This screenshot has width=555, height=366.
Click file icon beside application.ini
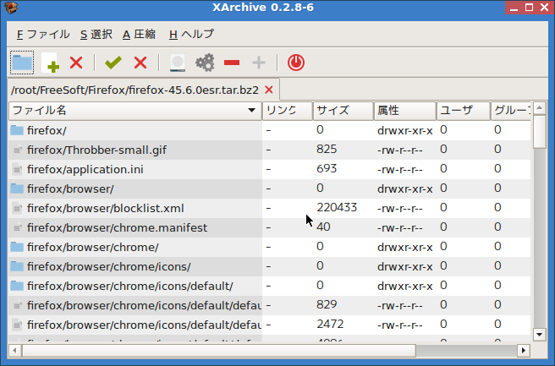pos(17,169)
